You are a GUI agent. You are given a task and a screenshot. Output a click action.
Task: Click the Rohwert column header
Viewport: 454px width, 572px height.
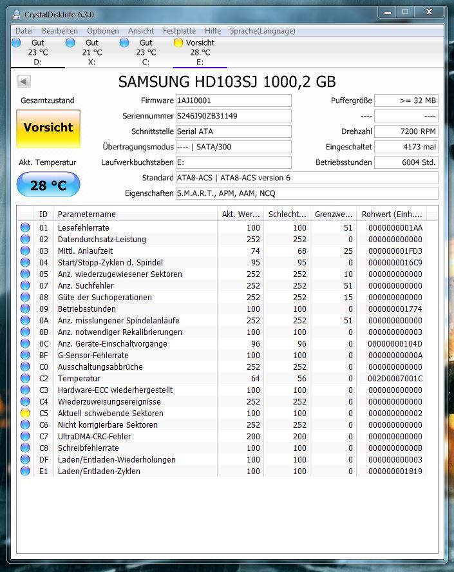click(392, 214)
